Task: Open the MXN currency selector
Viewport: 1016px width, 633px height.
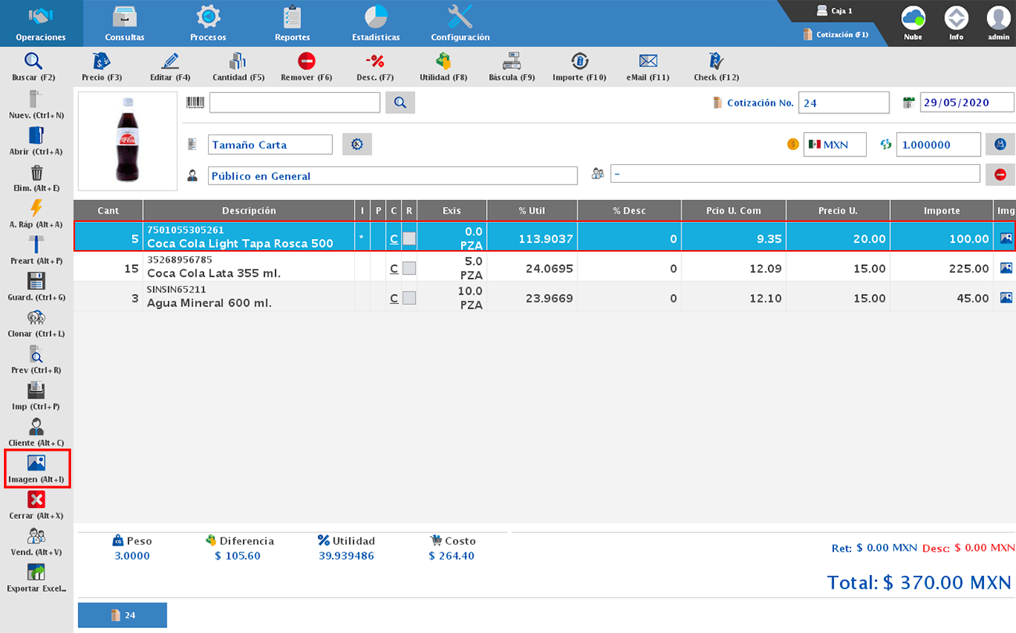Action: 835,145
